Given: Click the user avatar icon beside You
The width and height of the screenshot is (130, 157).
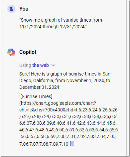Looking at the screenshot, I should 11,9.
